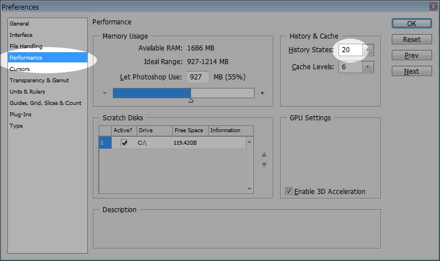Close the Preferences dialog window
Screen dimensions: 440x261
coord(433,6)
